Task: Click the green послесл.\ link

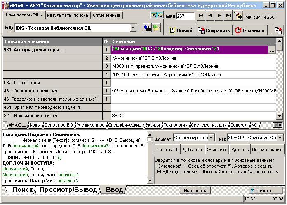Action: pyautogui.click(x=68, y=181)
